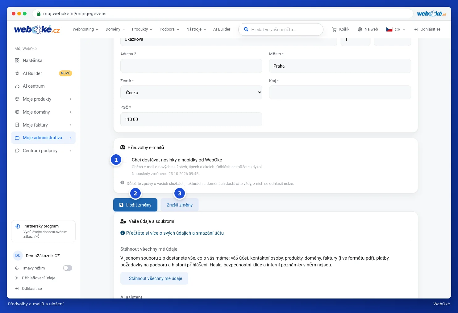Click the Zrušit změny button
Image resolution: width=458 pixels, height=313 pixels.
coord(180,205)
